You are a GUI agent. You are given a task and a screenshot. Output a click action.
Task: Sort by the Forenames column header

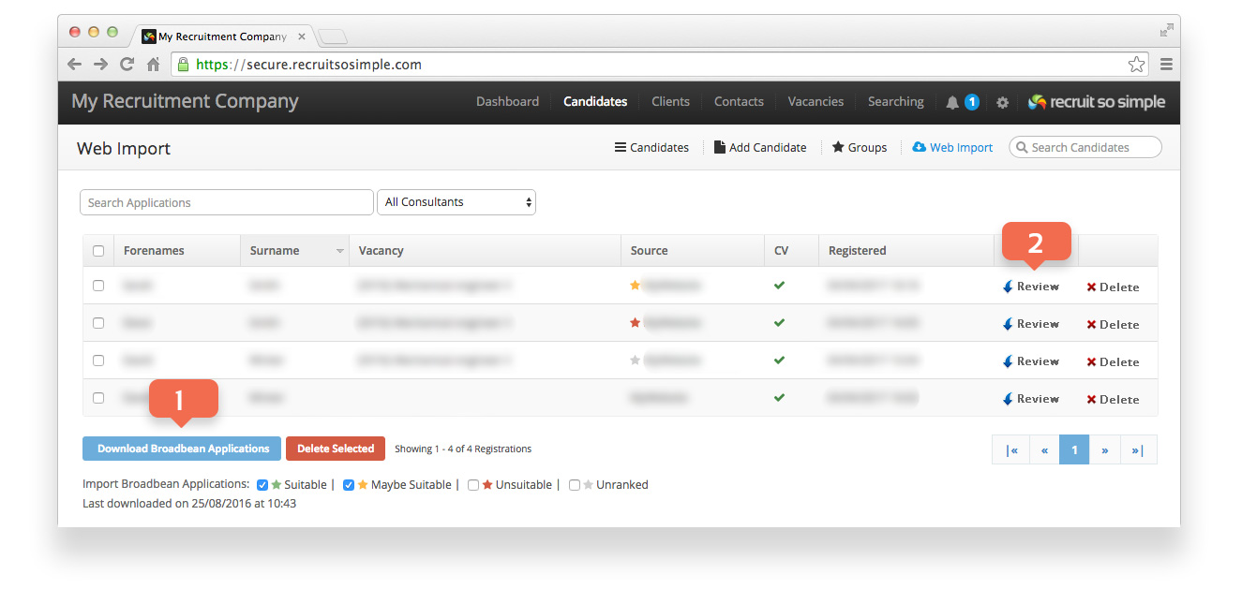pyautogui.click(x=154, y=251)
